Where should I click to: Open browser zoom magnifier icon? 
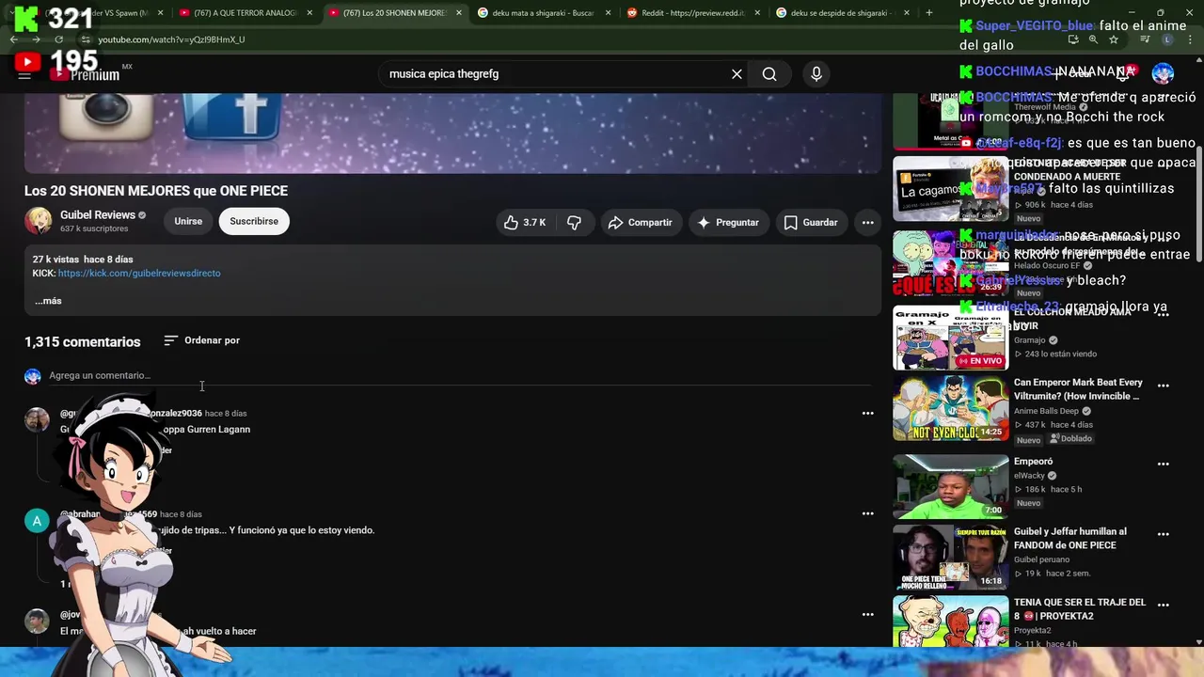tap(1093, 39)
